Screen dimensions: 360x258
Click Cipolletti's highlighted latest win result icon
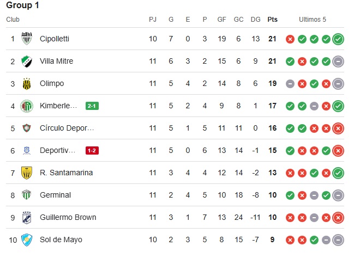tap(338, 39)
